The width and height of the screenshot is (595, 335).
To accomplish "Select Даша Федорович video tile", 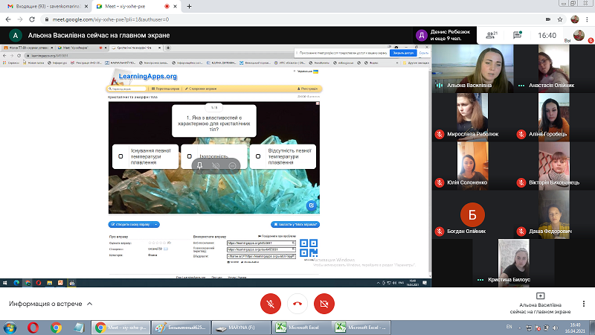I will pos(553,214).
